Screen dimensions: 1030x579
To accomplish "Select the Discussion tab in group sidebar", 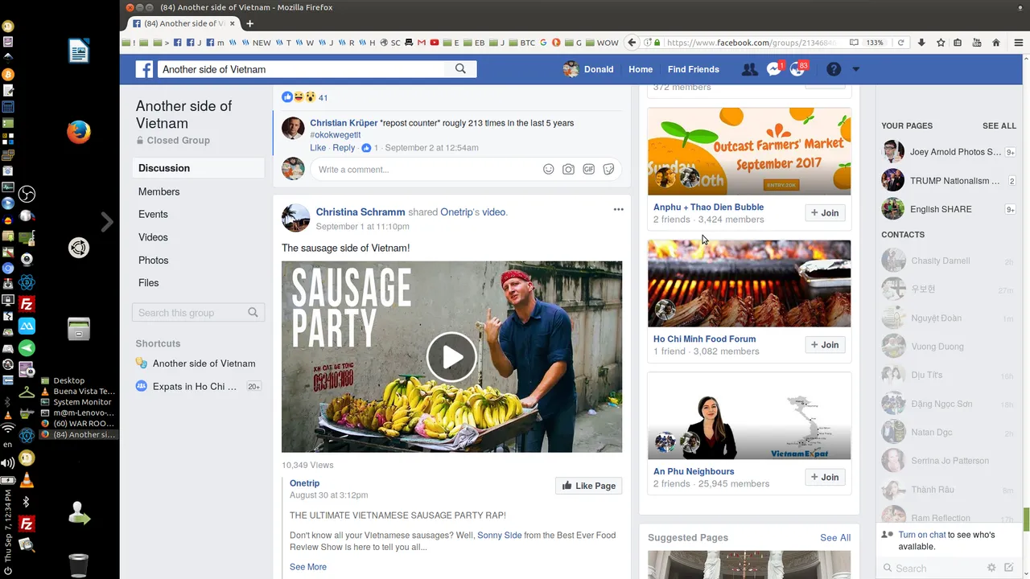I will pyautogui.click(x=198, y=168).
